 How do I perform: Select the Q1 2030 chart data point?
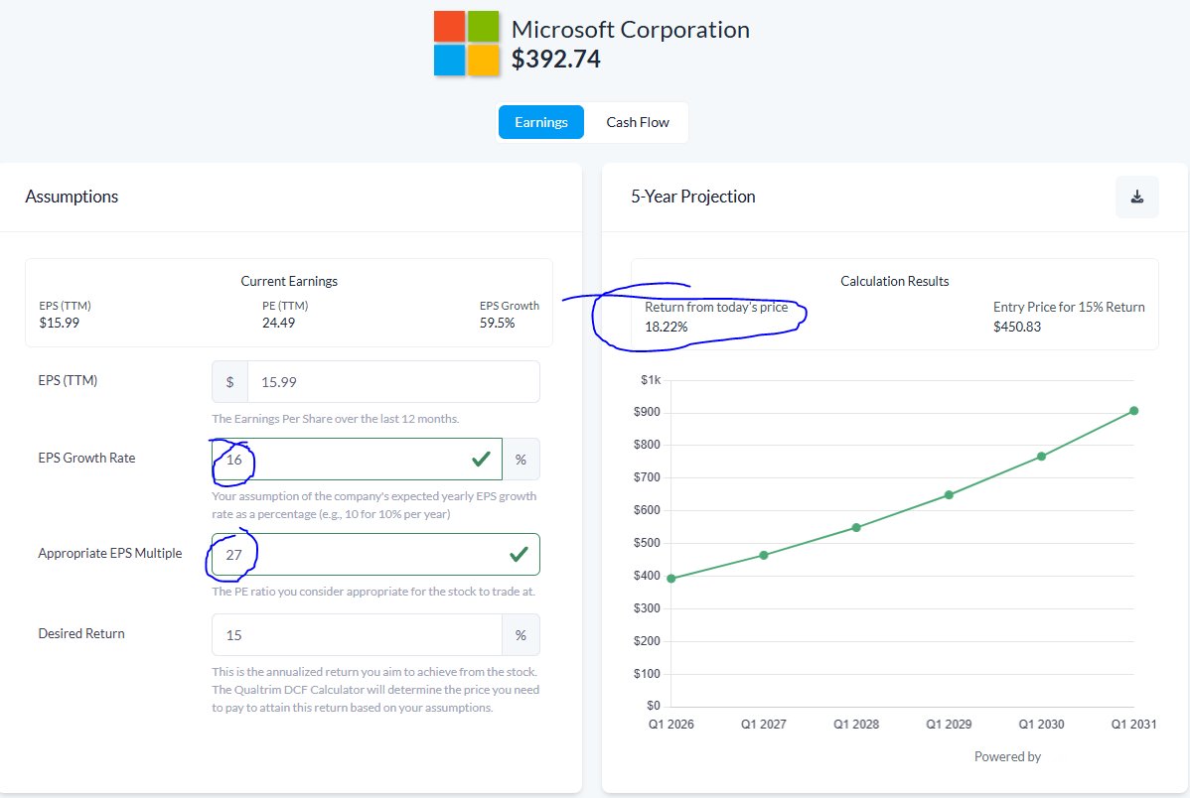(1041, 456)
